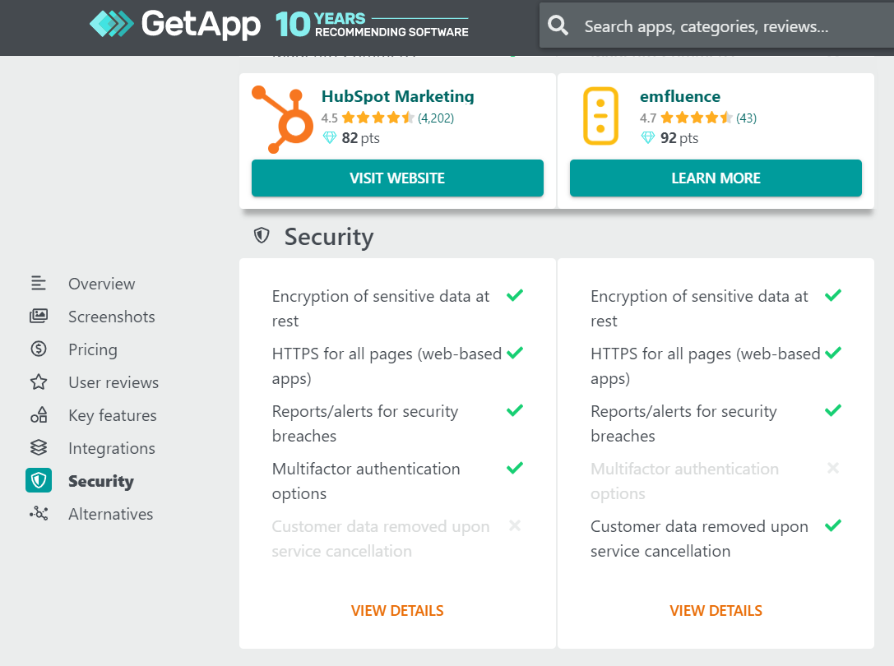Click HubSpot's star rating with 4,202 reviews
Viewport: 894px width, 666px height.
coord(387,118)
